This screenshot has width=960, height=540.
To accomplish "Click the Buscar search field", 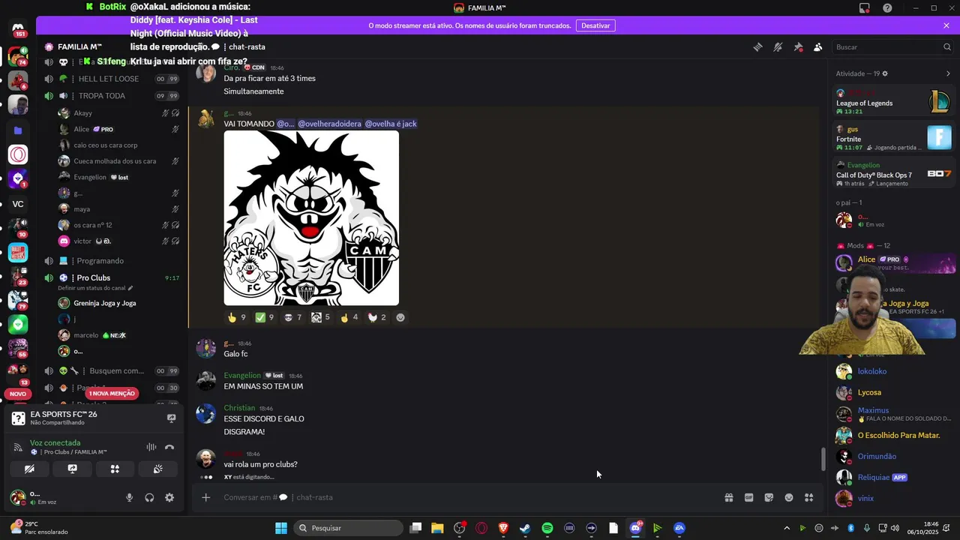I will [x=892, y=47].
